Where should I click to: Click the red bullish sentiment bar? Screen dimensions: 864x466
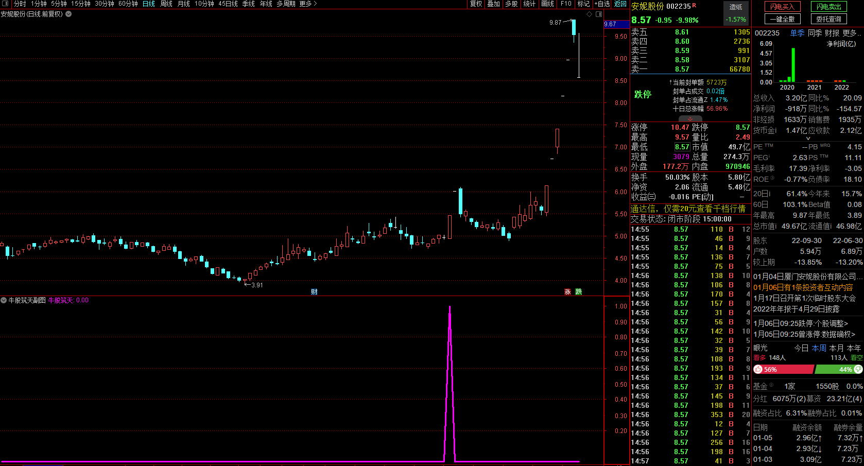784,369
